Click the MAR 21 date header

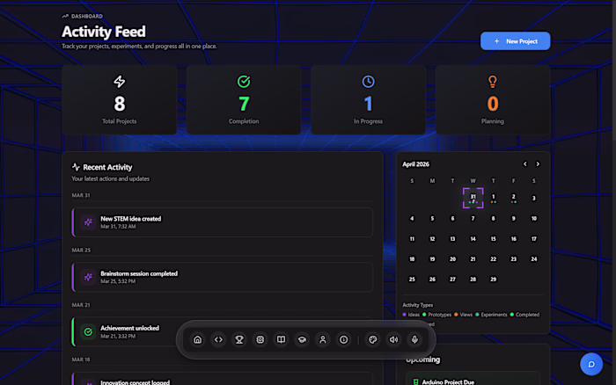[81, 304]
